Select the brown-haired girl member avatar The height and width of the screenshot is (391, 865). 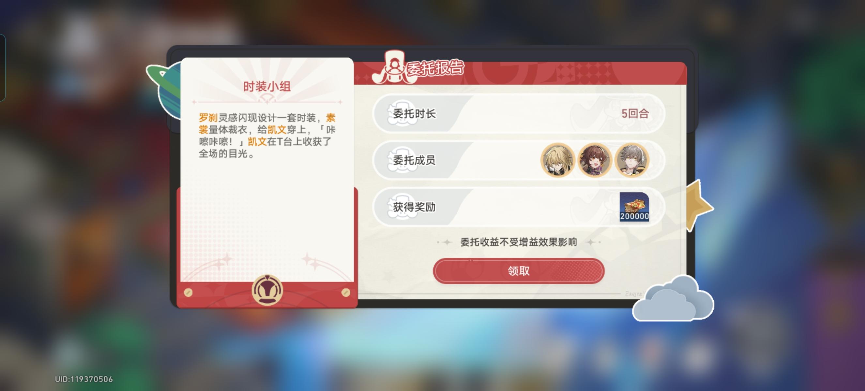(x=595, y=160)
